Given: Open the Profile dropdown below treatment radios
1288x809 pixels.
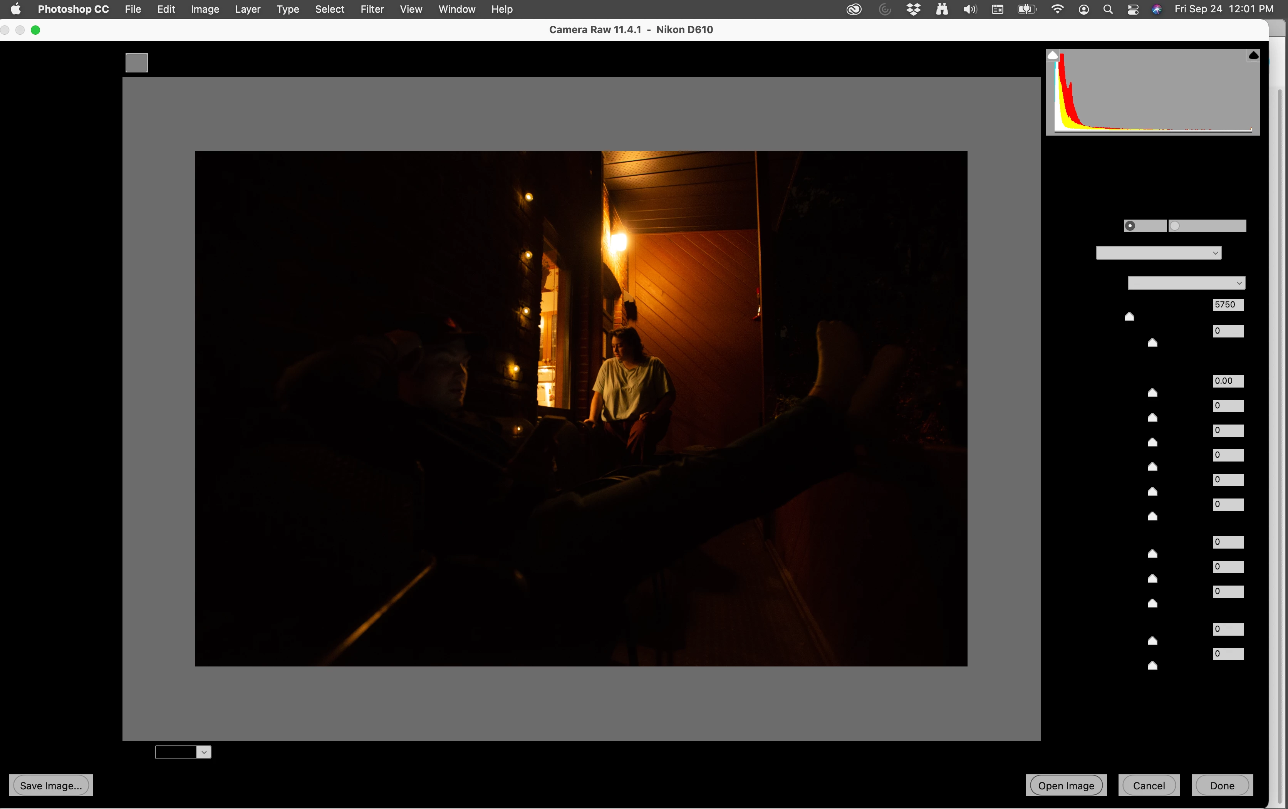Looking at the screenshot, I should (1158, 253).
